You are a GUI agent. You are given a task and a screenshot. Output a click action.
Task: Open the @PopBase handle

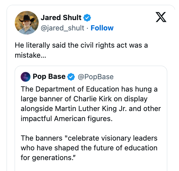(96, 77)
